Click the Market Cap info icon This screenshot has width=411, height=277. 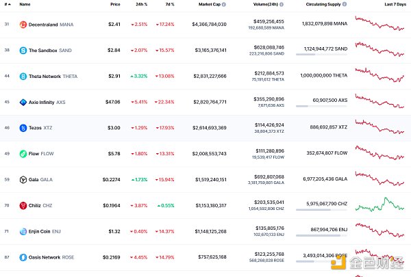coord(224,4)
